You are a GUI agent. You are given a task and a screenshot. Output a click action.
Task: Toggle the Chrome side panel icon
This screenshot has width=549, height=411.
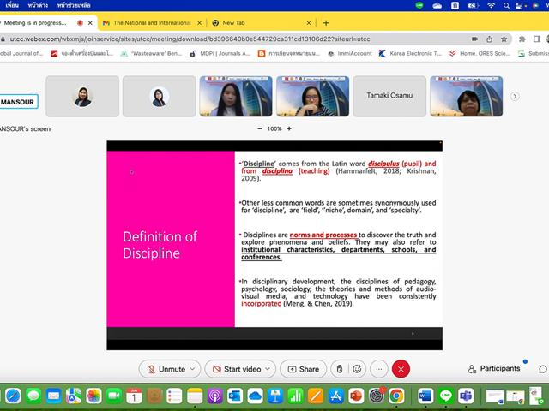(x=536, y=39)
